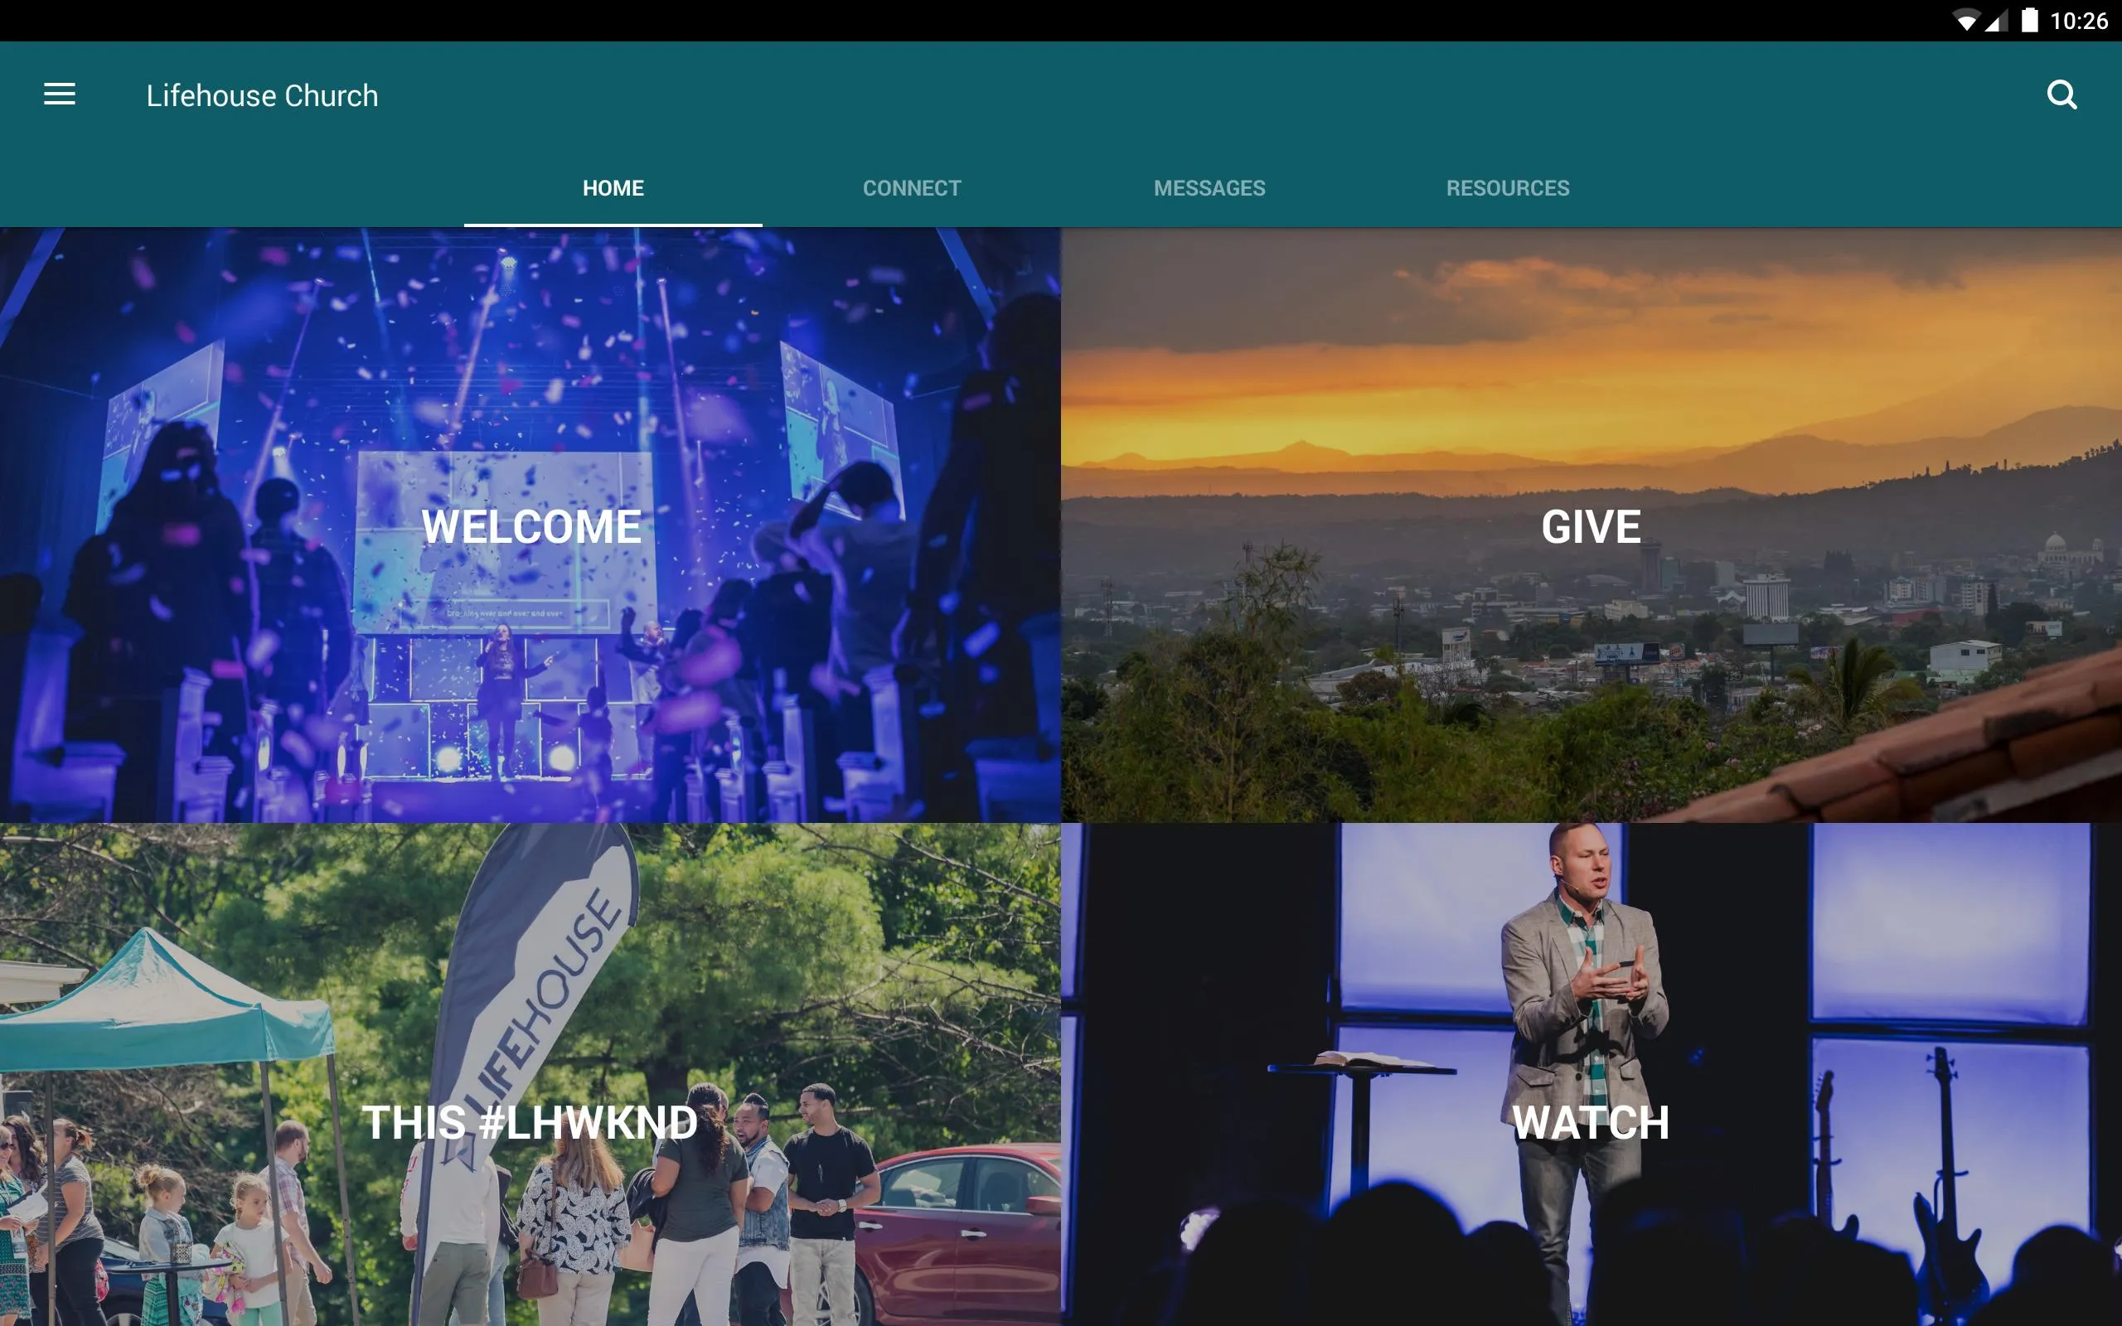Screen dimensions: 2122x1326
Task: Click the signal strength icon
Action: pyautogui.click(x=1994, y=20)
